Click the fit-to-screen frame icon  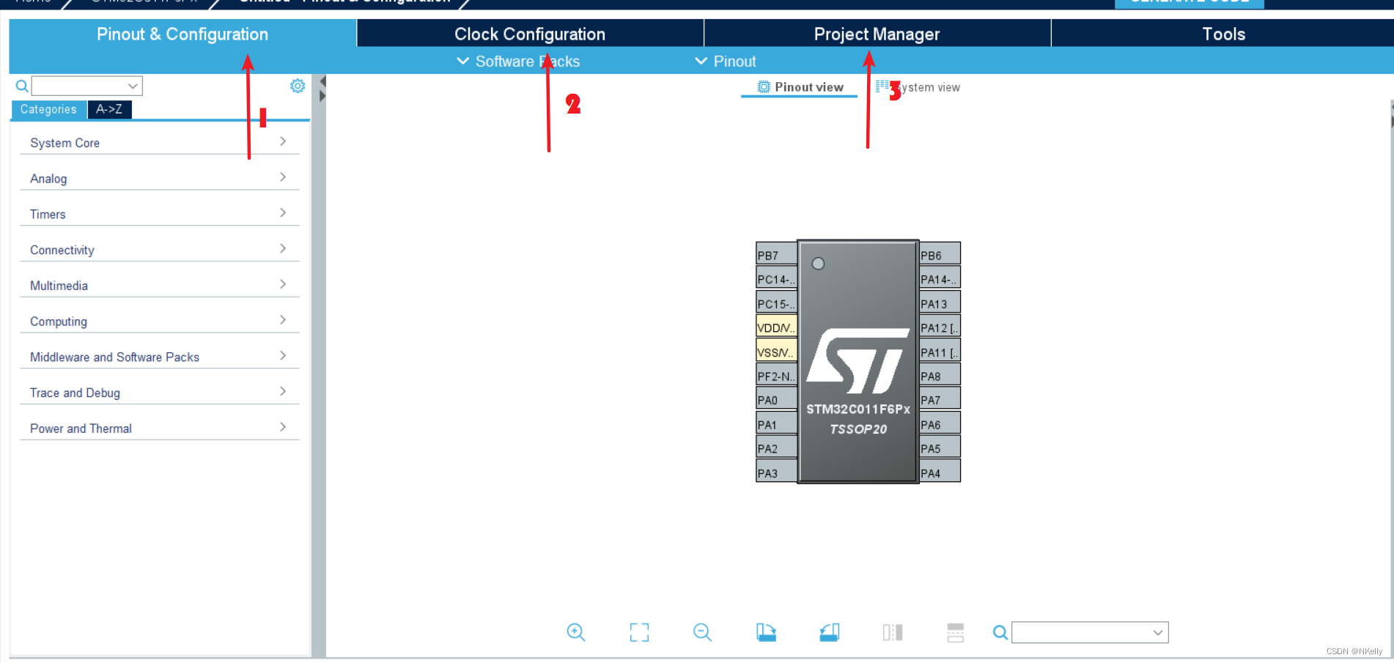coord(639,632)
